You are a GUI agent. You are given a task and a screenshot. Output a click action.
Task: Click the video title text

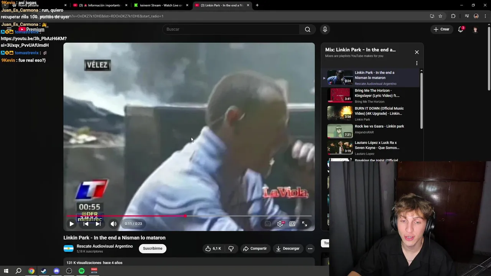click(x=114, y=238)
